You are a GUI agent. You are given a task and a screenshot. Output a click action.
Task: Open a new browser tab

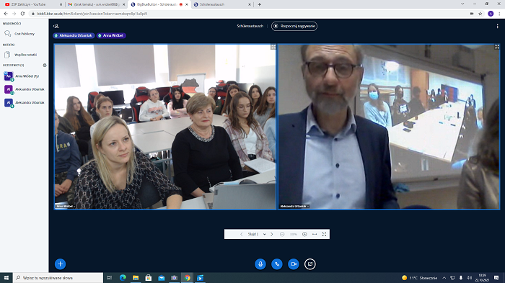[260, 4]
